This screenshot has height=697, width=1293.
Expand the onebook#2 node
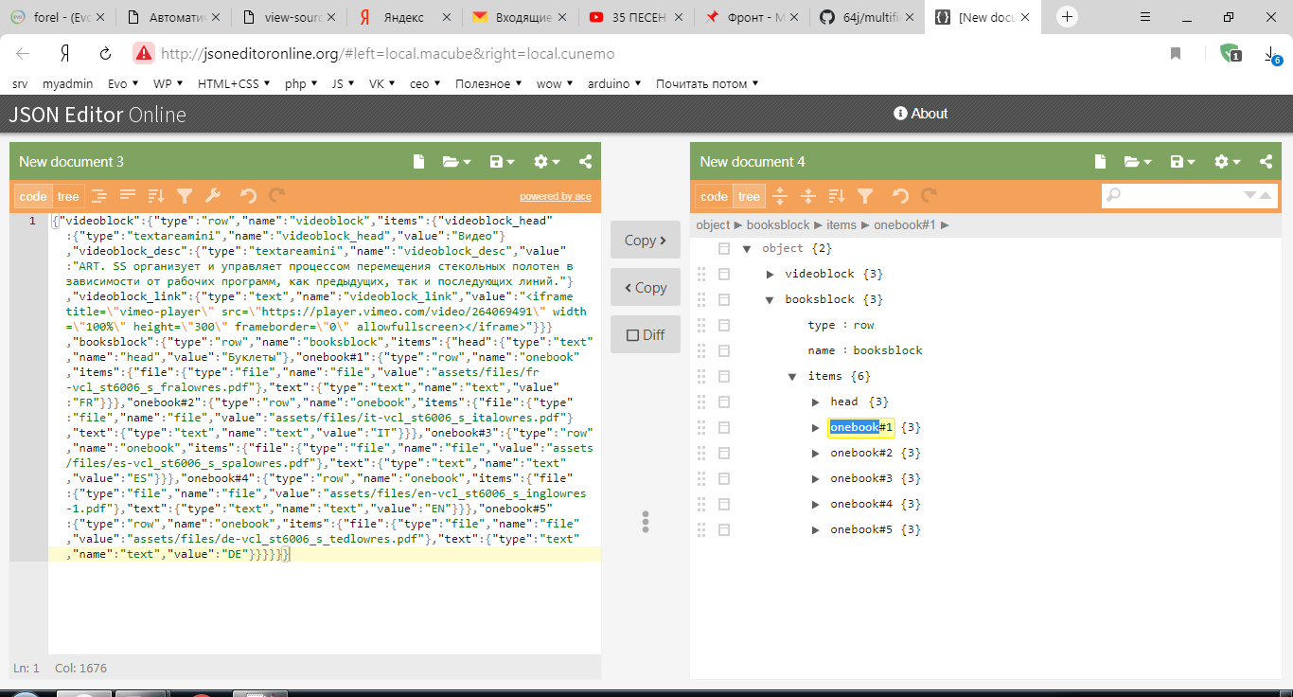click(x=815, y=454)
